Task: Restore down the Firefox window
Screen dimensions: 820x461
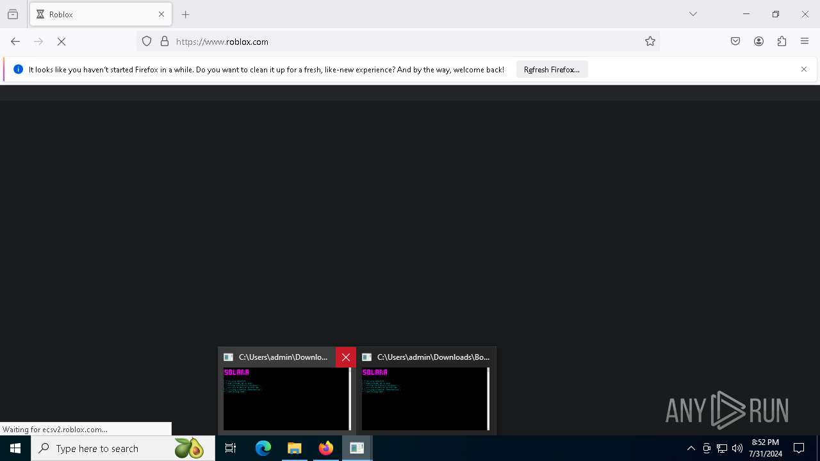Action: click(776, 14)
